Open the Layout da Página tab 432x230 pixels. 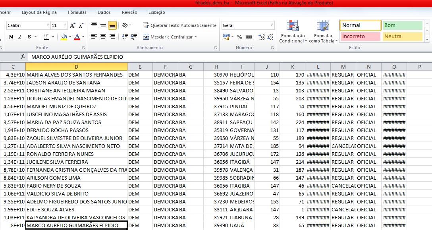39,12
